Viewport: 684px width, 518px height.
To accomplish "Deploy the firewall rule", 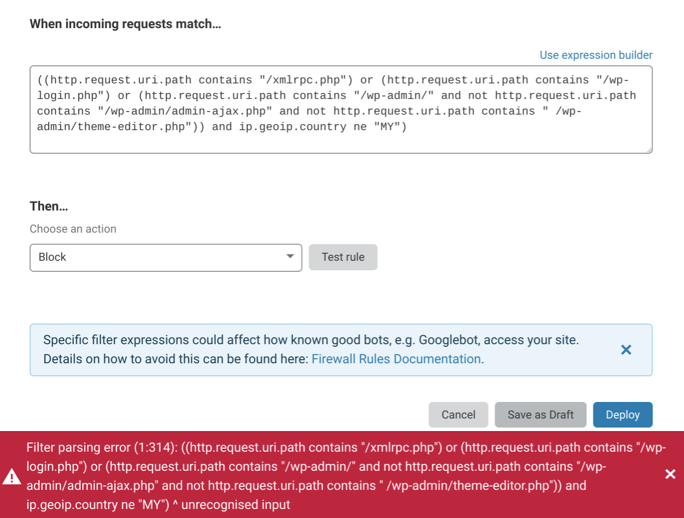I will click(623, 415).
